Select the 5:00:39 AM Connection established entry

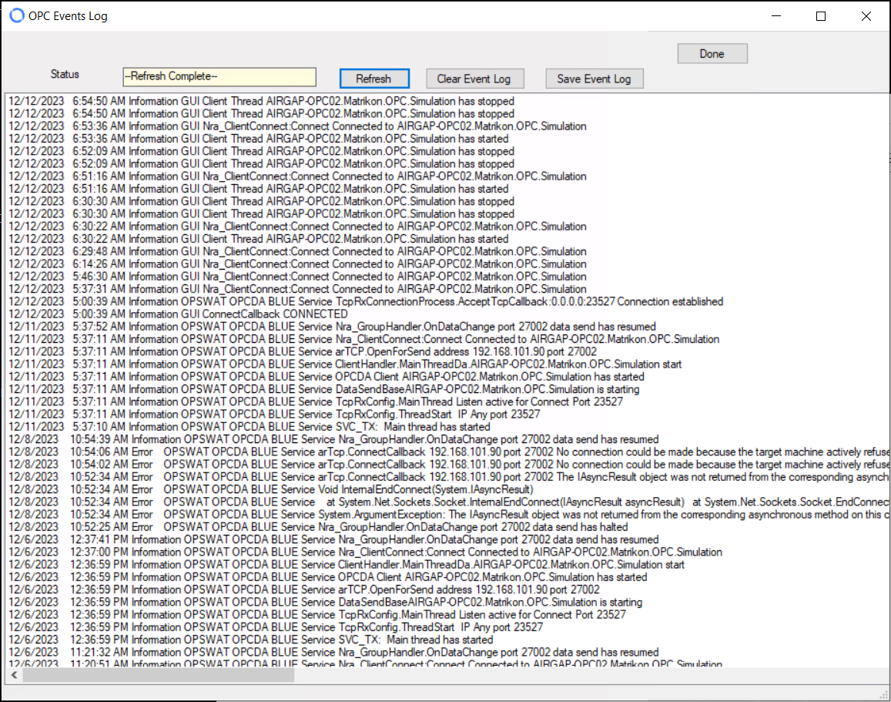(366, 301)
